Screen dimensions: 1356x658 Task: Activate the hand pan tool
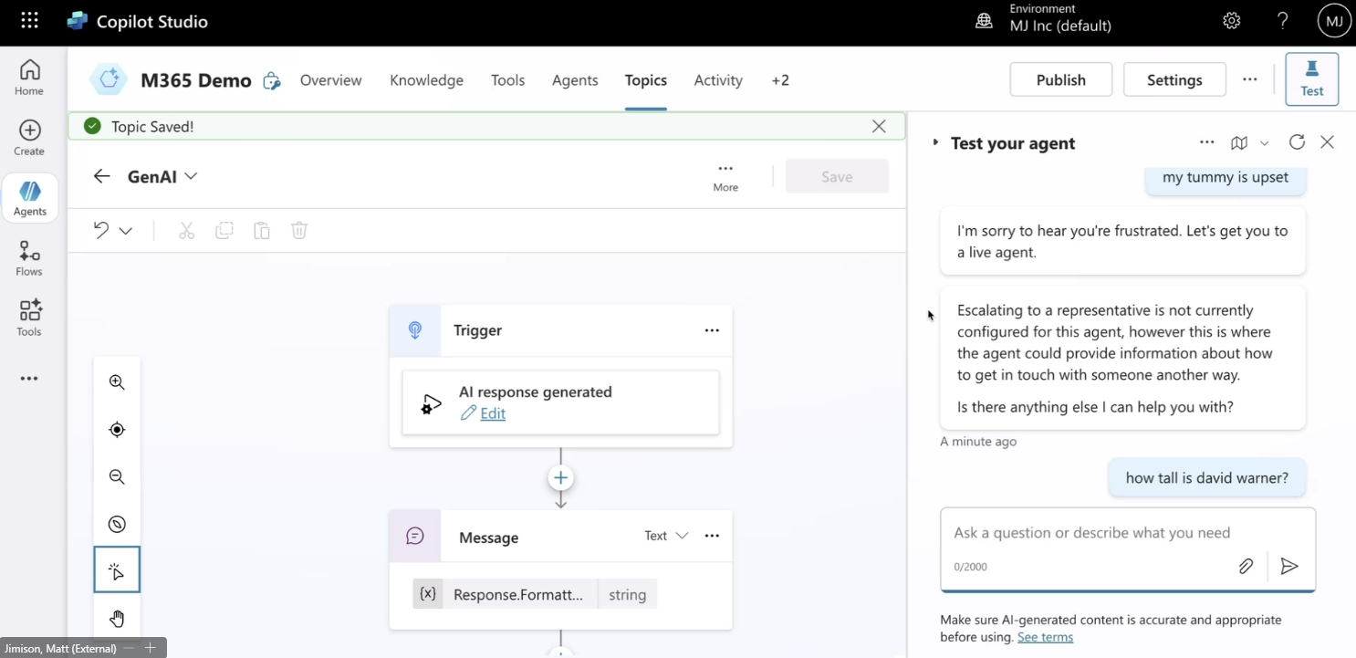(x=117, y=619)
